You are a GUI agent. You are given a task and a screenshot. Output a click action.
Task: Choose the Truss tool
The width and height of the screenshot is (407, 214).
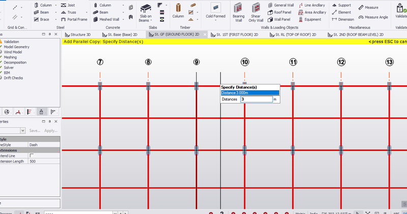[69, 12]
